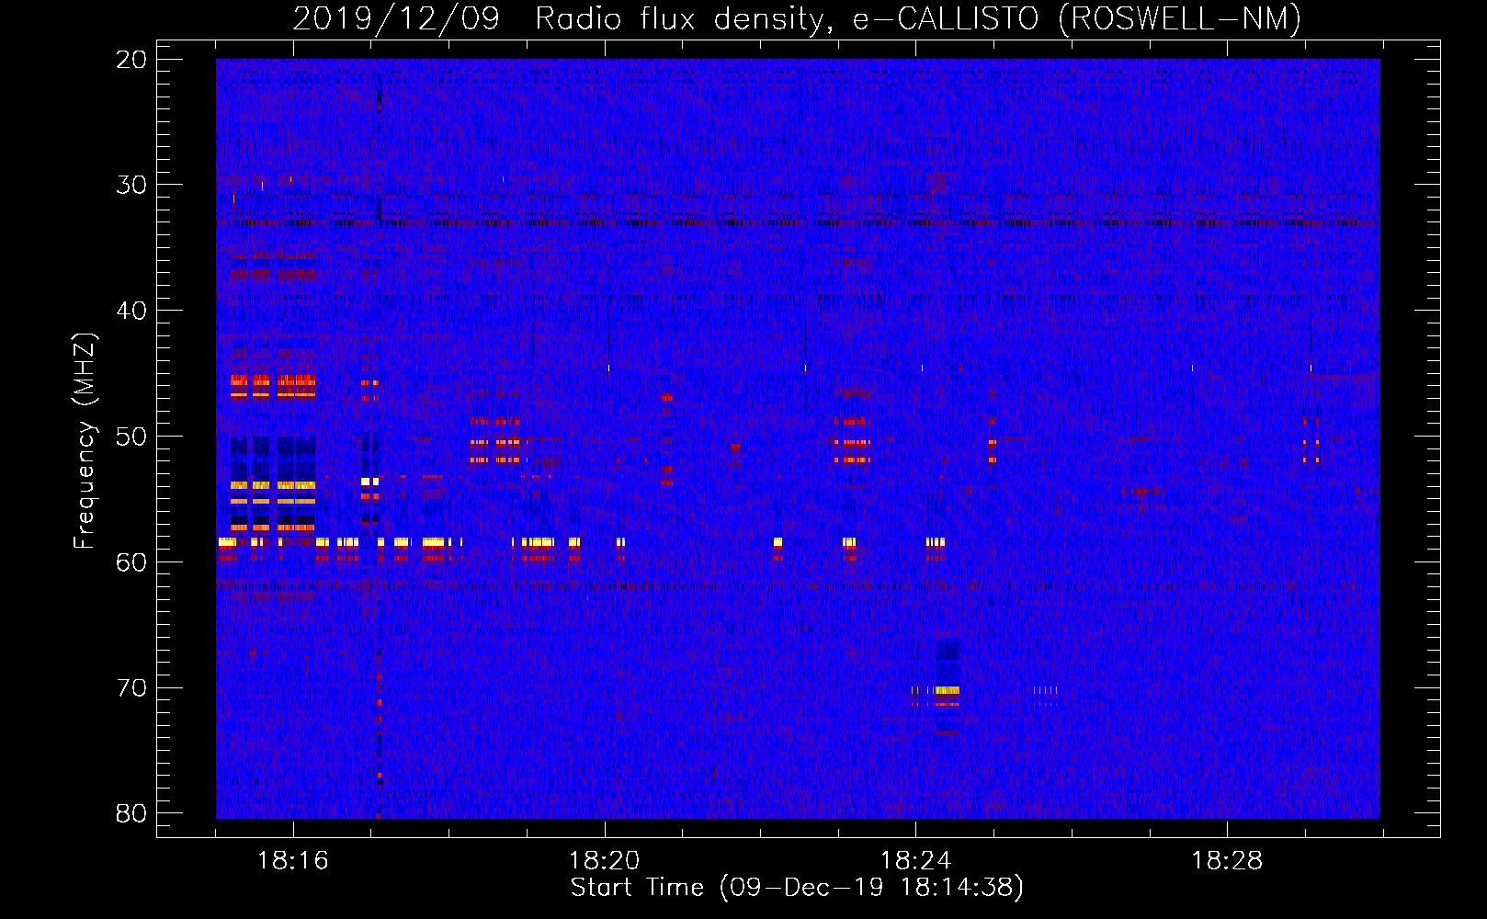1487x919 pixels.
Task: Click the 40 frequency tick label
Action: pyautogui.click(x=131, y=311)
